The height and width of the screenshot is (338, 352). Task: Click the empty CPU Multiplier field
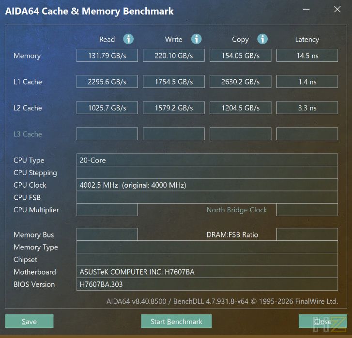[107, 210]
